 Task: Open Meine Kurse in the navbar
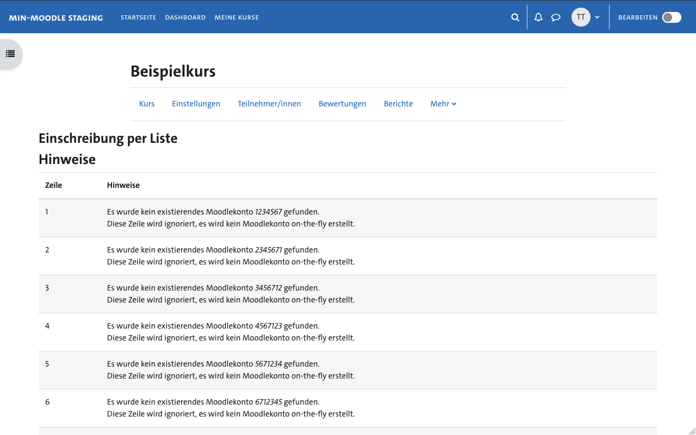point(237,17)
